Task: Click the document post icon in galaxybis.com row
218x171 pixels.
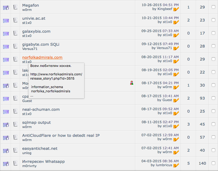Action: tap(15, 33)
